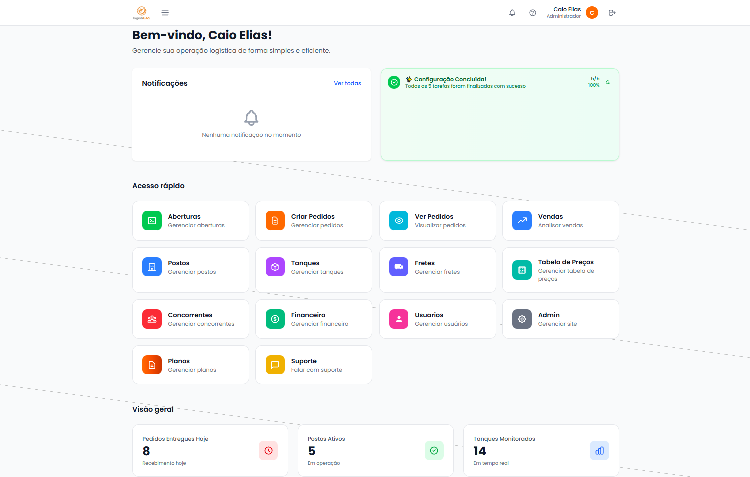Open the Tabela de Preços card
The width and height of the screenshot is (750, 477).
point(560,270)
